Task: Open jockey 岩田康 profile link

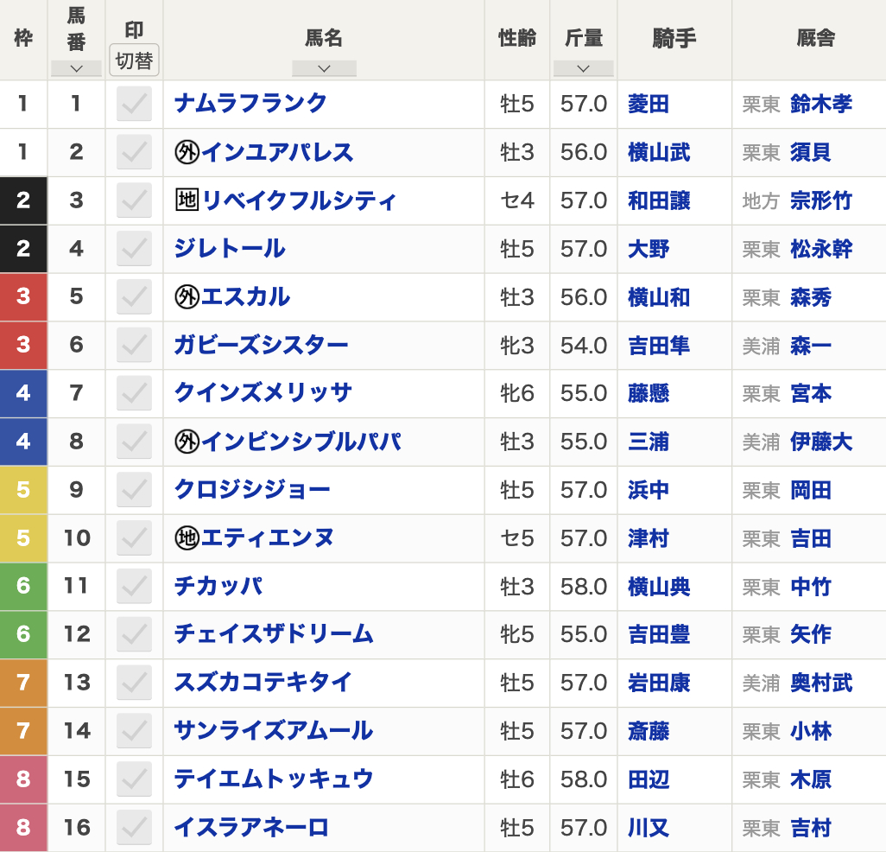Action: pos(659,683)
